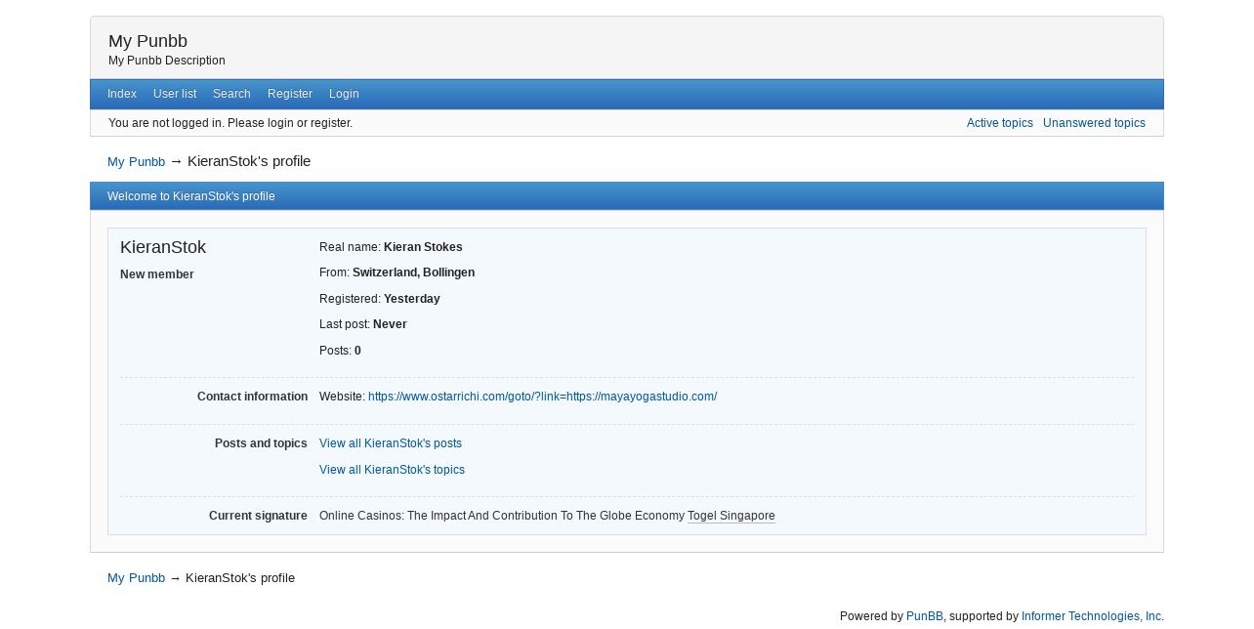
Task: Click My Punbb in the top breadcrumb
Action: tap(136, 161)
